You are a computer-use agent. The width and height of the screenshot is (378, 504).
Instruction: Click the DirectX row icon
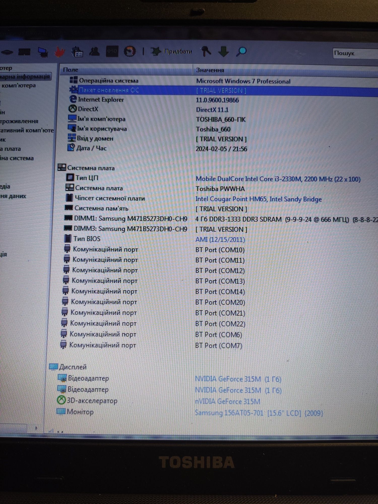pyautogui.click(x=73, y=109)
